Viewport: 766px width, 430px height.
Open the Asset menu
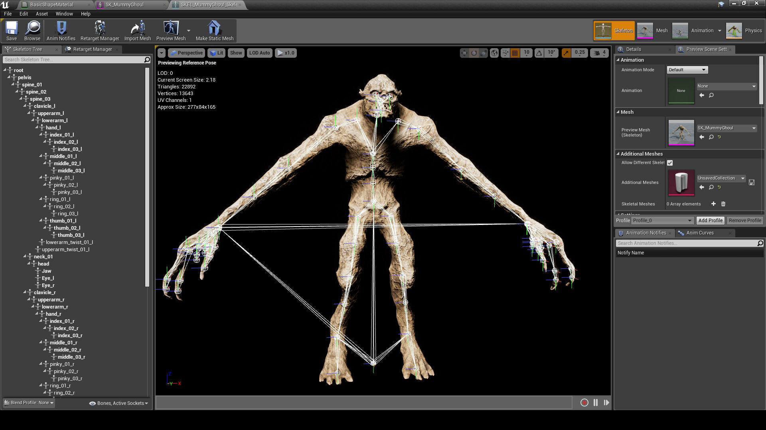[x=41, y=14]
